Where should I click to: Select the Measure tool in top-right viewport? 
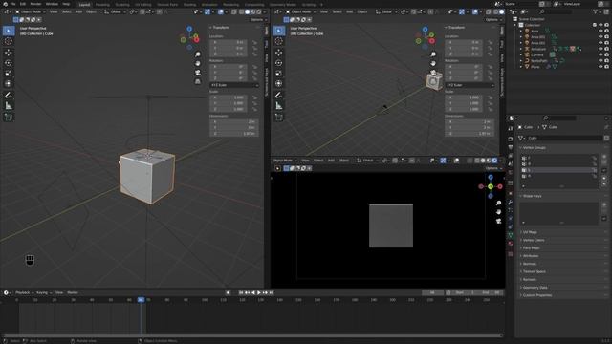pos(278,106)
